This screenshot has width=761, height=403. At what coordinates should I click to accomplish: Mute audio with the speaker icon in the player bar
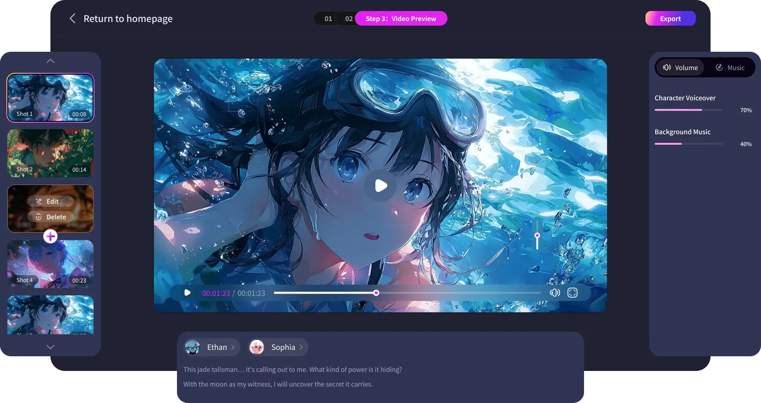555,293
